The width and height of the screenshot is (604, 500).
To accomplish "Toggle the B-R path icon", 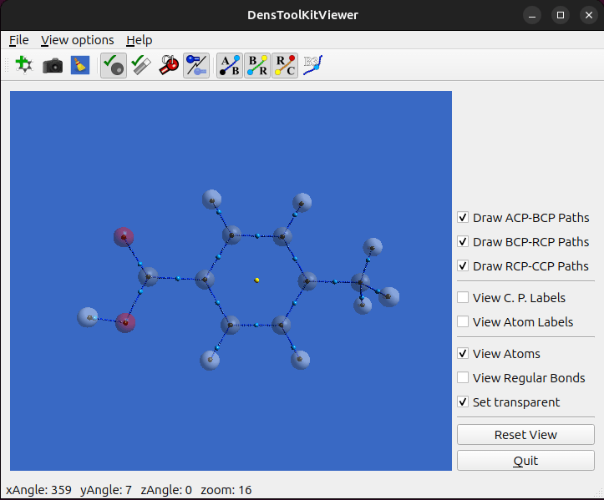I will (256, 65).
